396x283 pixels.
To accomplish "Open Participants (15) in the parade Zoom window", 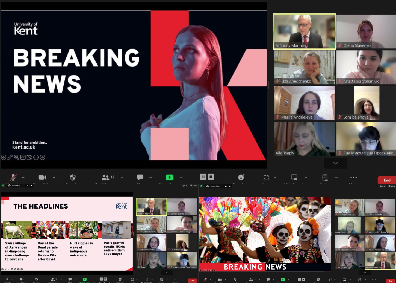I will (x=253, y=280).
